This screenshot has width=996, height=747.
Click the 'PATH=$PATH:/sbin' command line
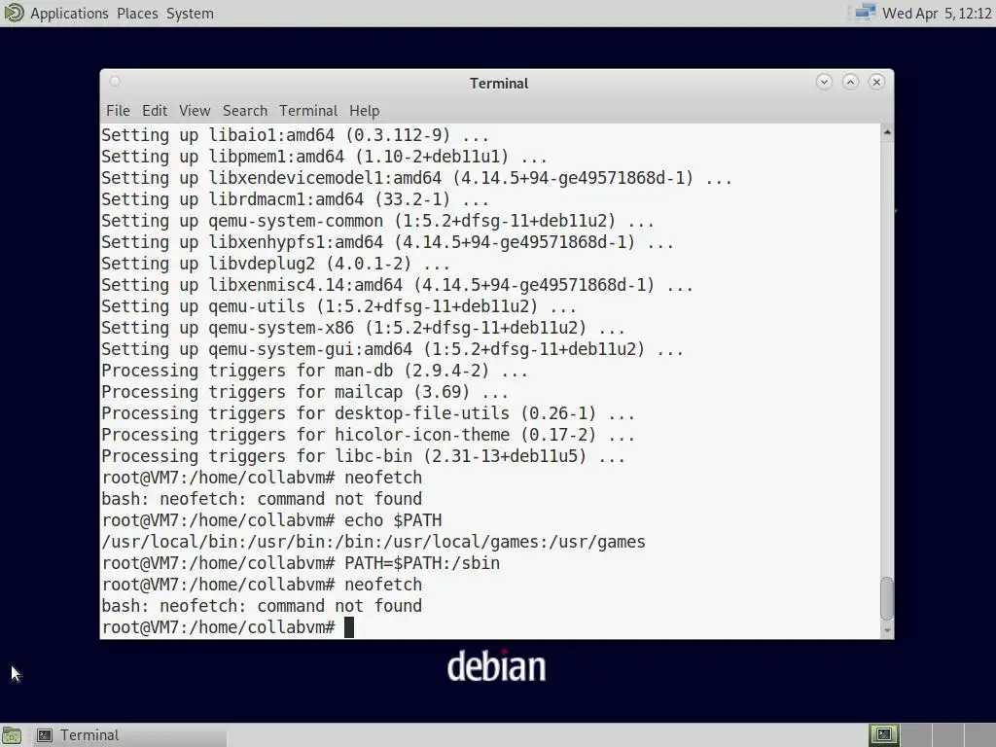pyautogui.click(x=302, y=563)
